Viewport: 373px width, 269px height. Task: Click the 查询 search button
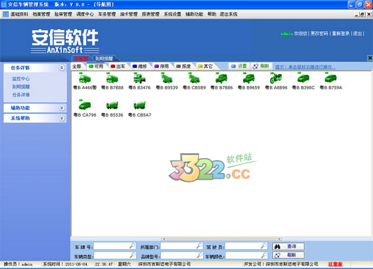(288, 247)
